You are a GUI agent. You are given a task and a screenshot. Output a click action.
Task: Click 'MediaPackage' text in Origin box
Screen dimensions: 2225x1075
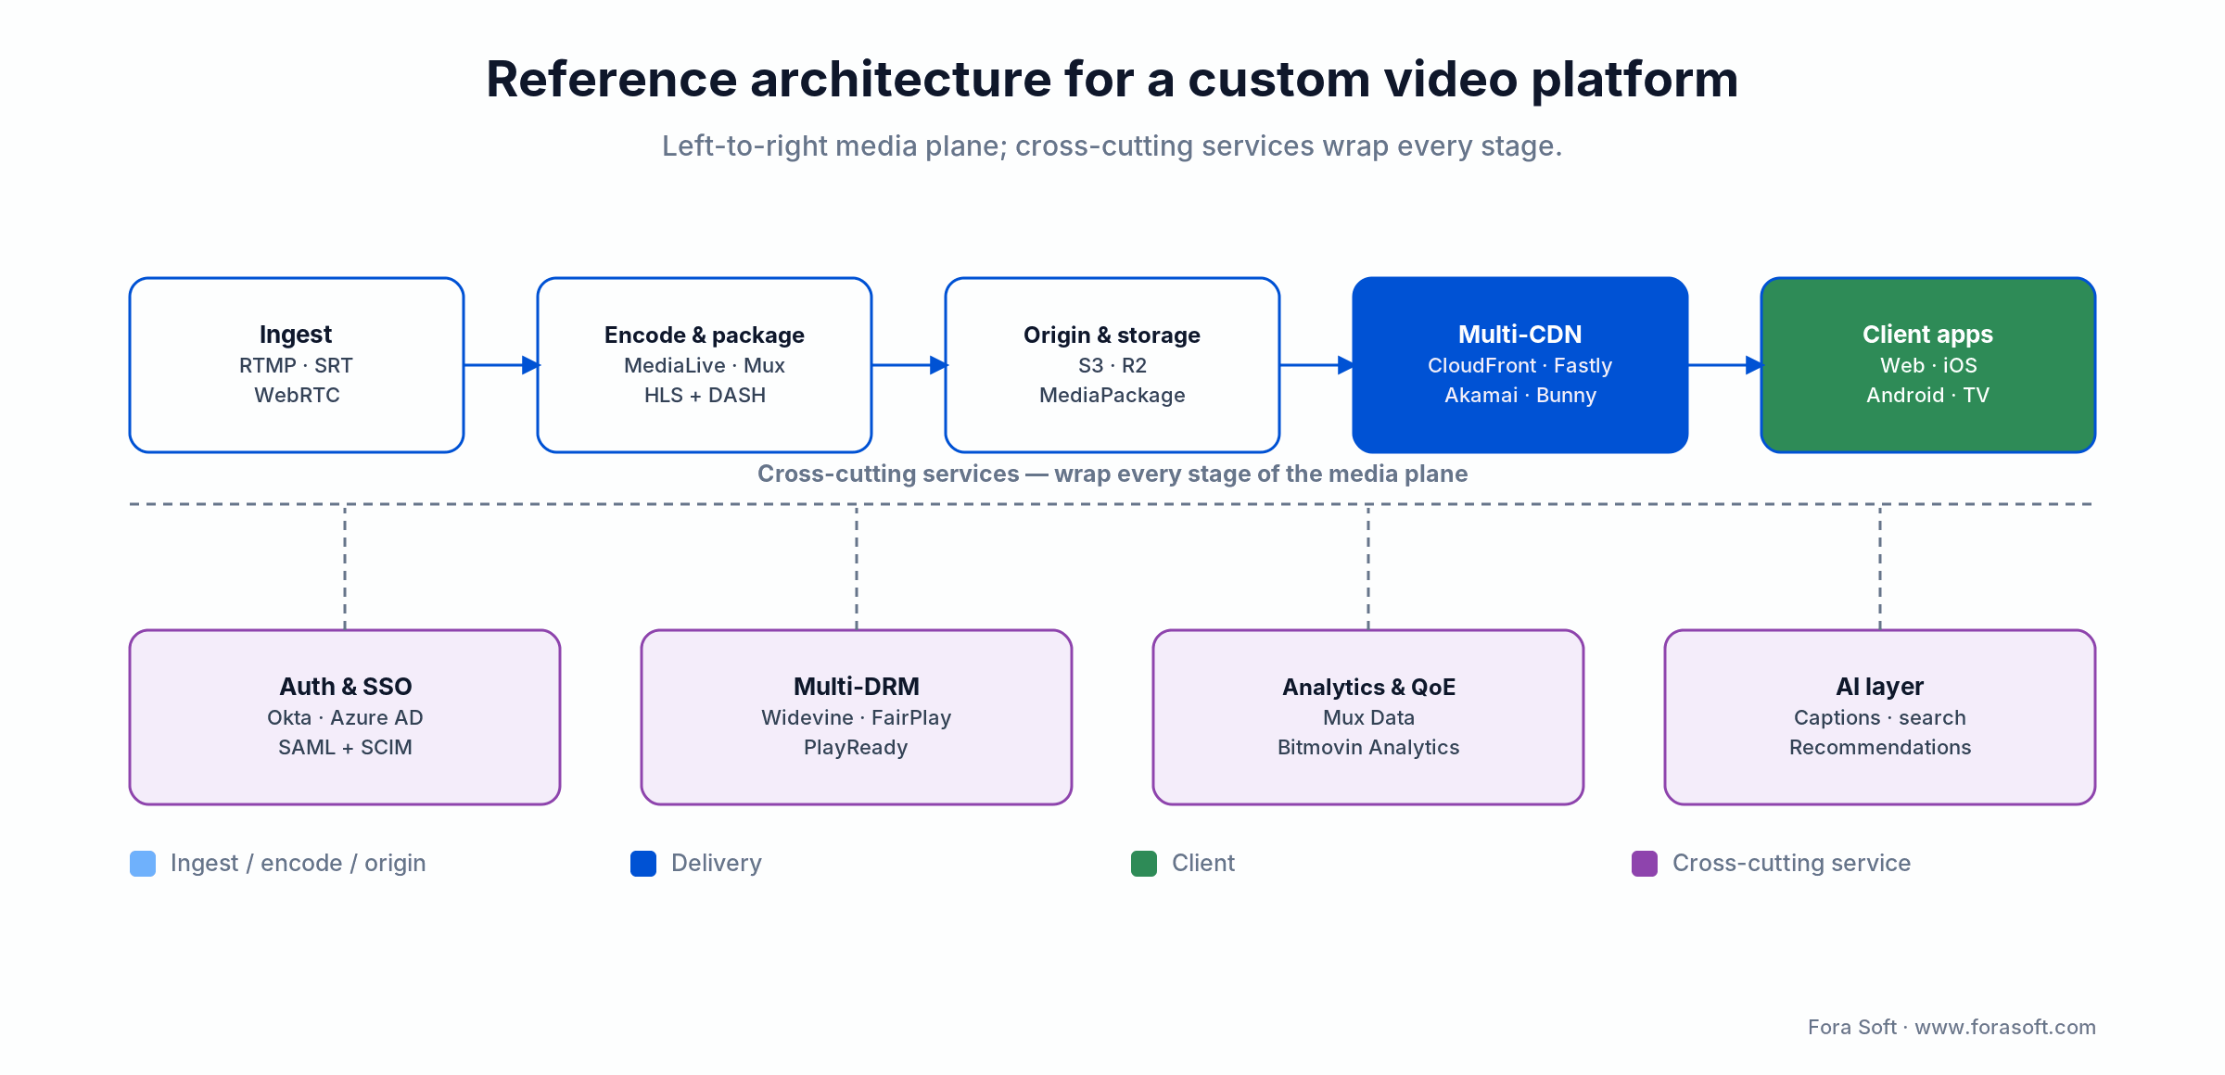(x=1112, y=395)
